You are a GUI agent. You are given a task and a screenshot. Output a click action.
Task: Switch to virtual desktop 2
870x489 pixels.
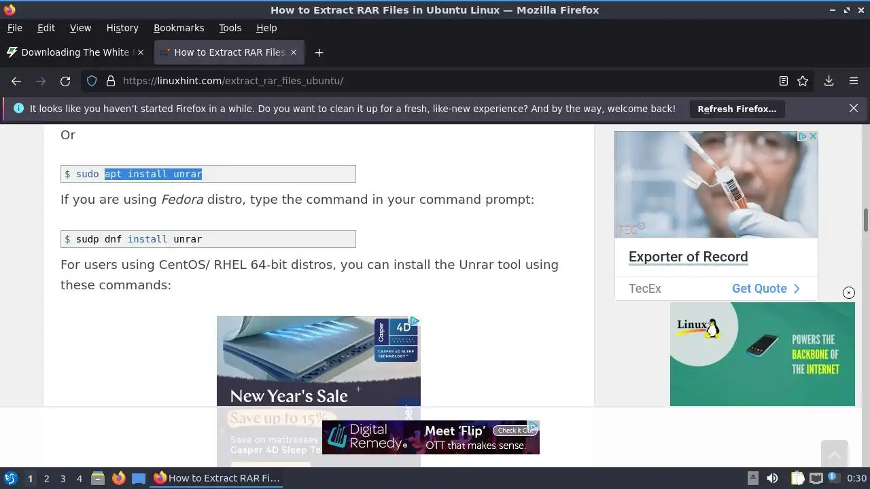tap(46, 478)
